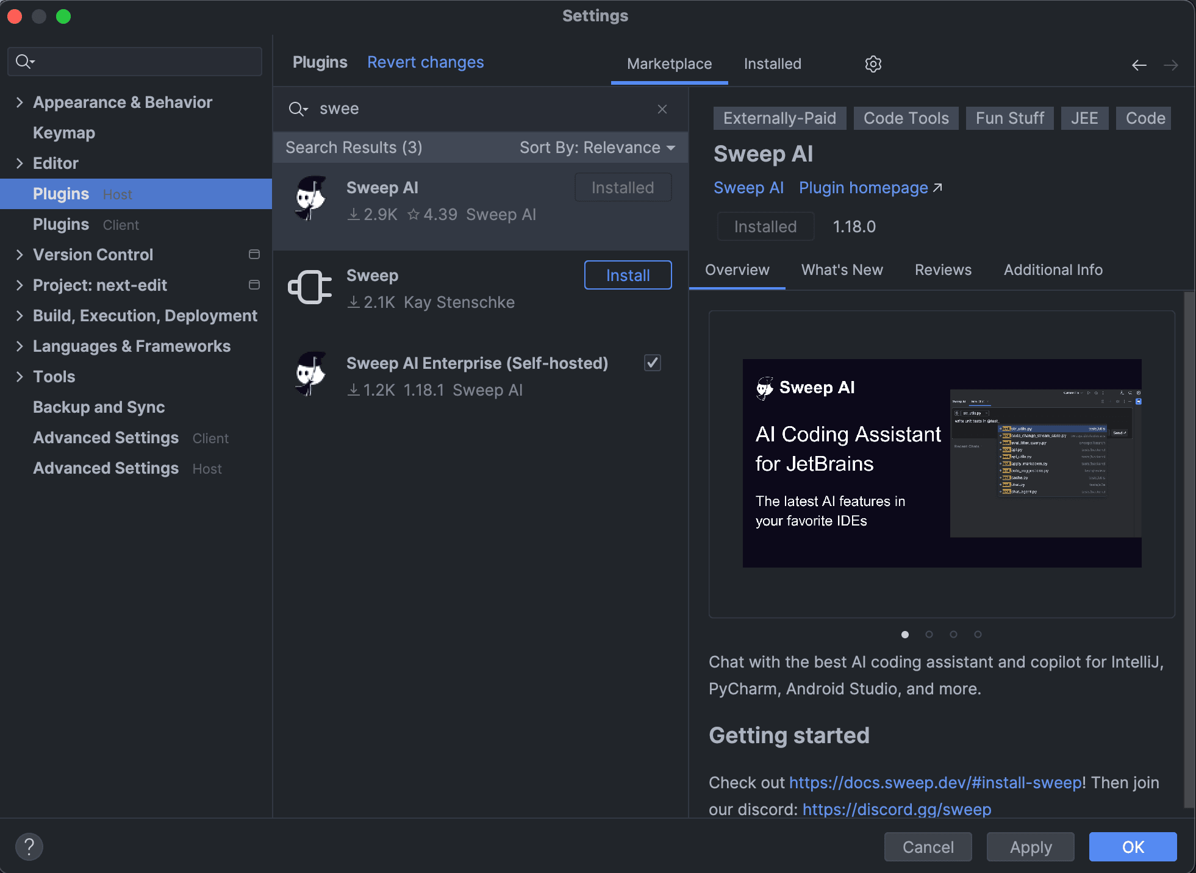Viewport: 1196px width, 873px height.
Task: Select the first screenshot carousel dot
Action: (x=905, y=635)
